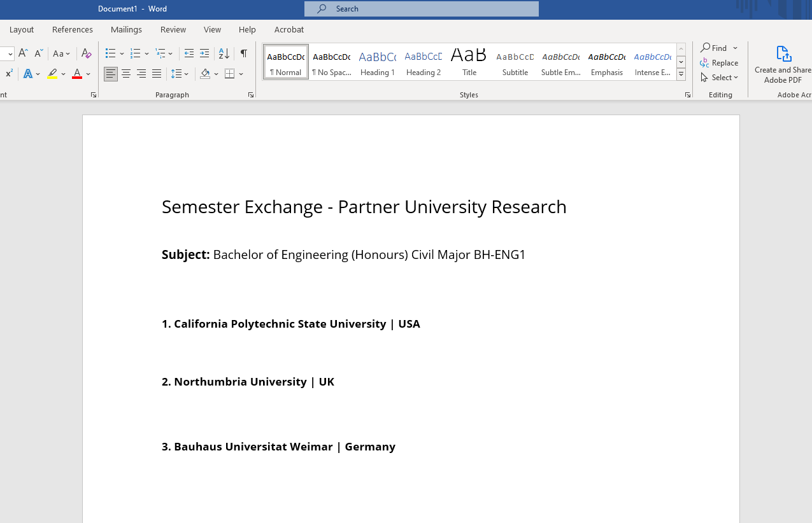Switch to the Mailings tab
This screenshot has height=523, width=812.
pyautogui.click(x=126, y=29)
